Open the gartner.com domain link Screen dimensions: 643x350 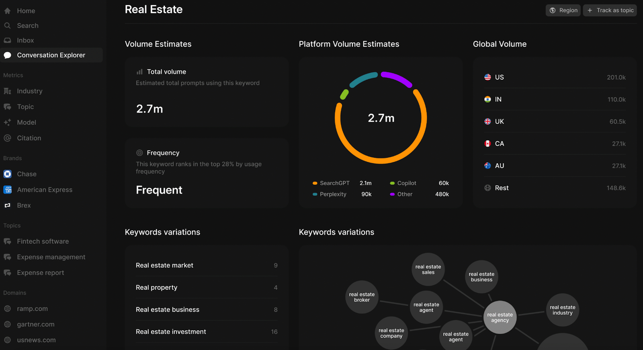point(51,324)
